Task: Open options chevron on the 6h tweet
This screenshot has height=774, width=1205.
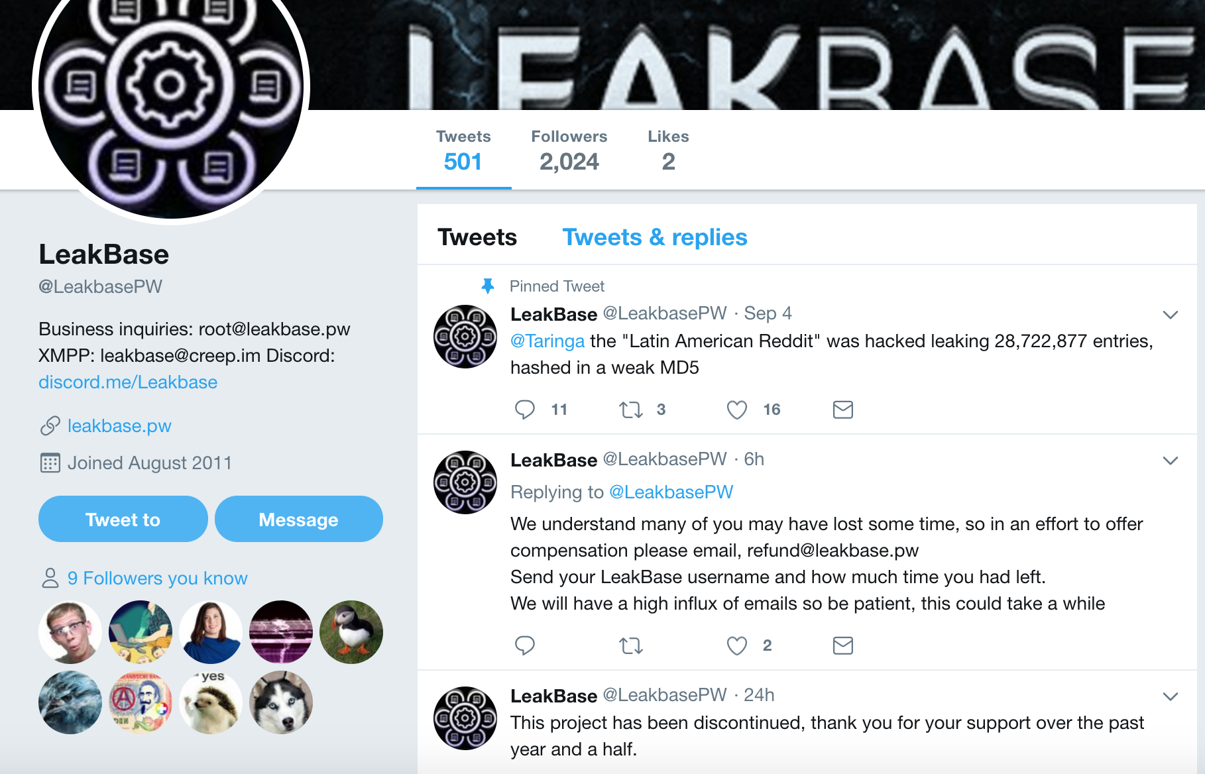Action: point(1171,461)
